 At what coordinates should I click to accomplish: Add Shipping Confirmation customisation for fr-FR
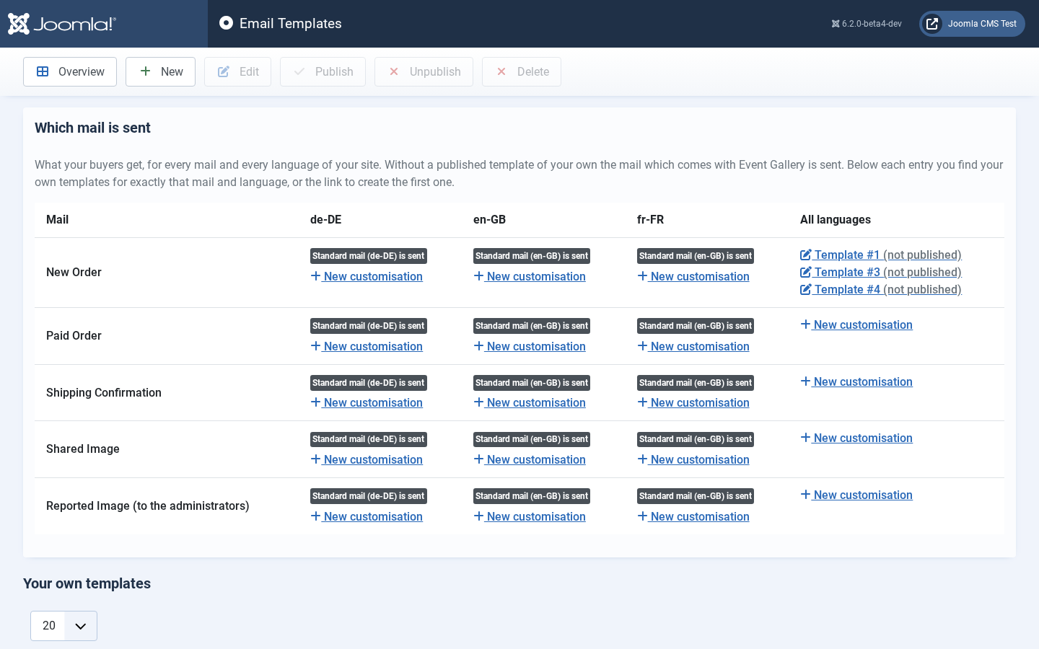click(693, 402)
